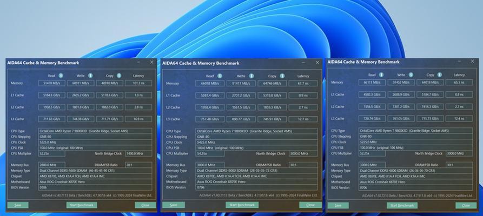Start Benchmark in the left AIDA64 window
Image resolution: width=483 pixels, height=216 pixels.
pos(82,205)
